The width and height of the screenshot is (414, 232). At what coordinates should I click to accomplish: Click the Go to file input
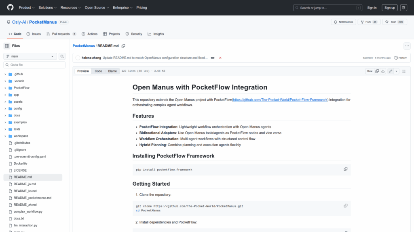34,65
